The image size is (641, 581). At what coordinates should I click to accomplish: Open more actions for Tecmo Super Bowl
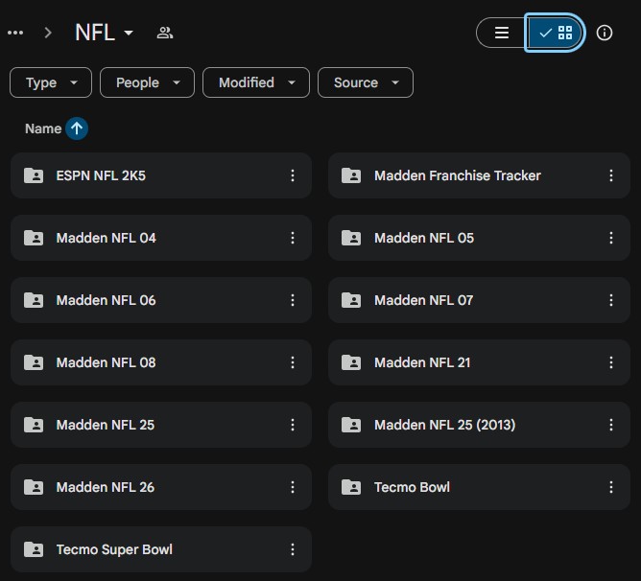pos(293,549)
